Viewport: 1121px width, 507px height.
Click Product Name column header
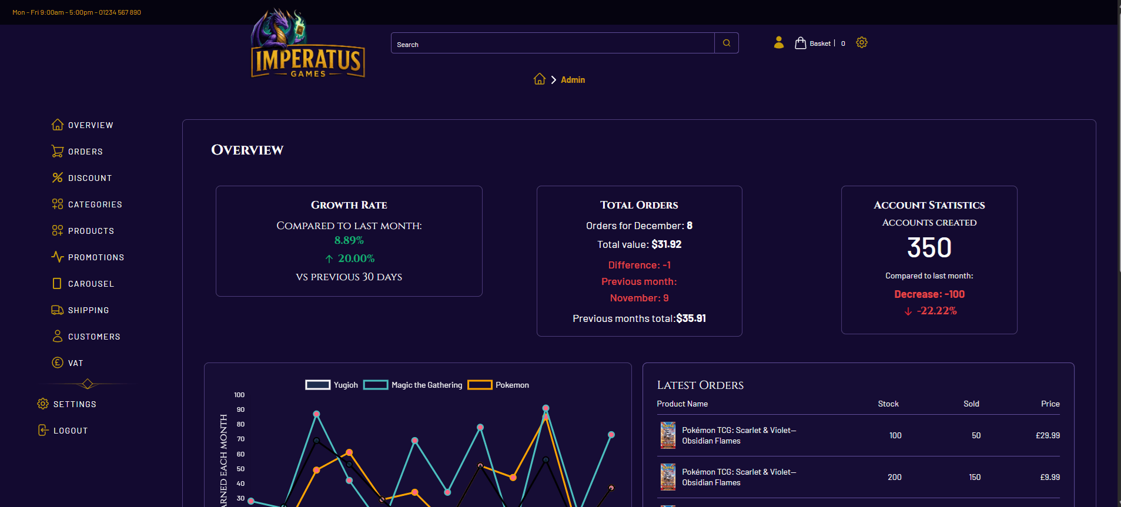682,404
